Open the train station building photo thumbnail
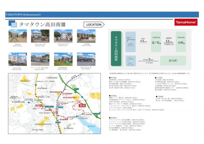The width and height of the screenshot is (204, 144). pos(86,59)
